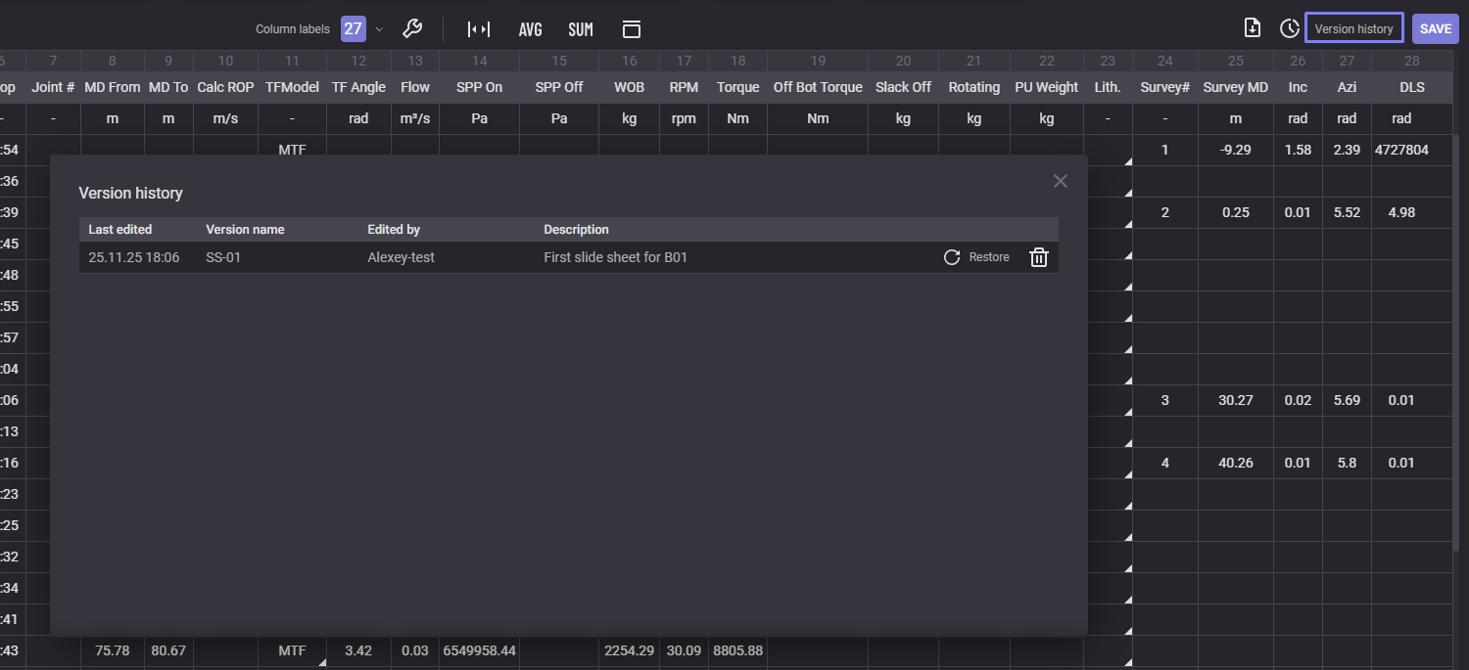The image size is (1469, 670).
Task: Click the AVG calculation icon
Action: pos(530,29)
